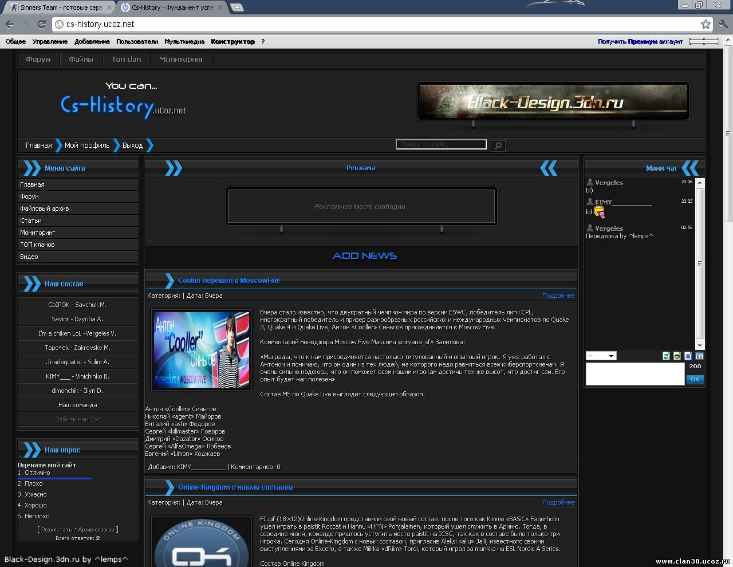Click the Black-Design.3dn.ru banner

pos(553,101)
